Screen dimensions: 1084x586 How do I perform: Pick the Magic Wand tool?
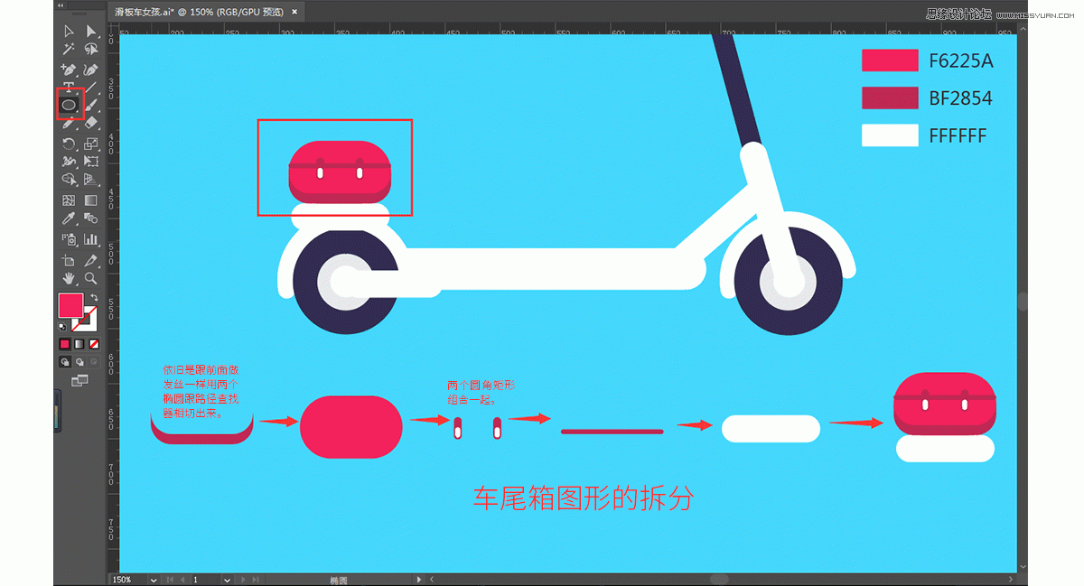coord(69,50)
